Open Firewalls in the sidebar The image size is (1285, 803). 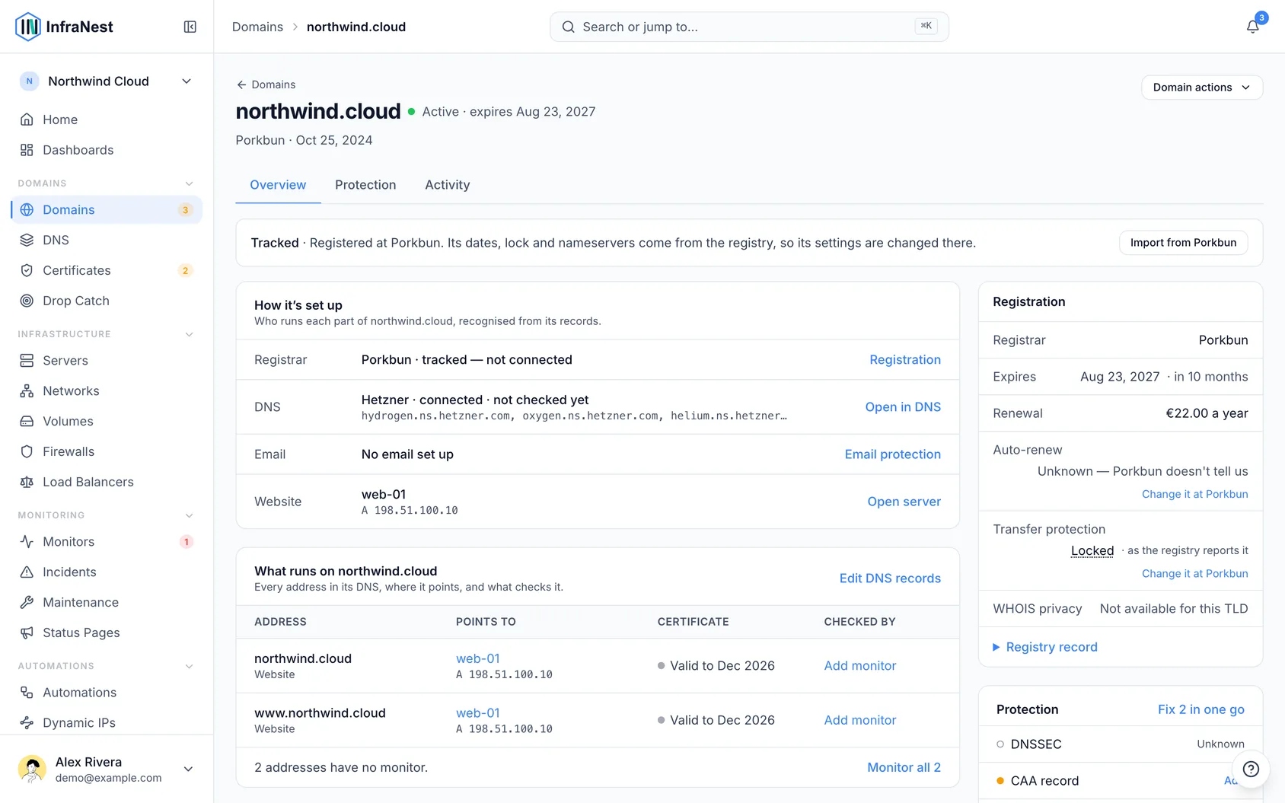(107, 451)
